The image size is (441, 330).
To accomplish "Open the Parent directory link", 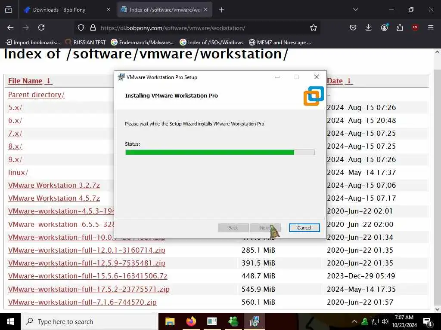I will [x=36, y=95].
